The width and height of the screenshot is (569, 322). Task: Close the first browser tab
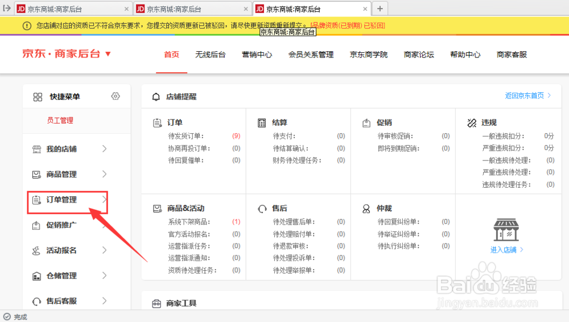point(126,9)
